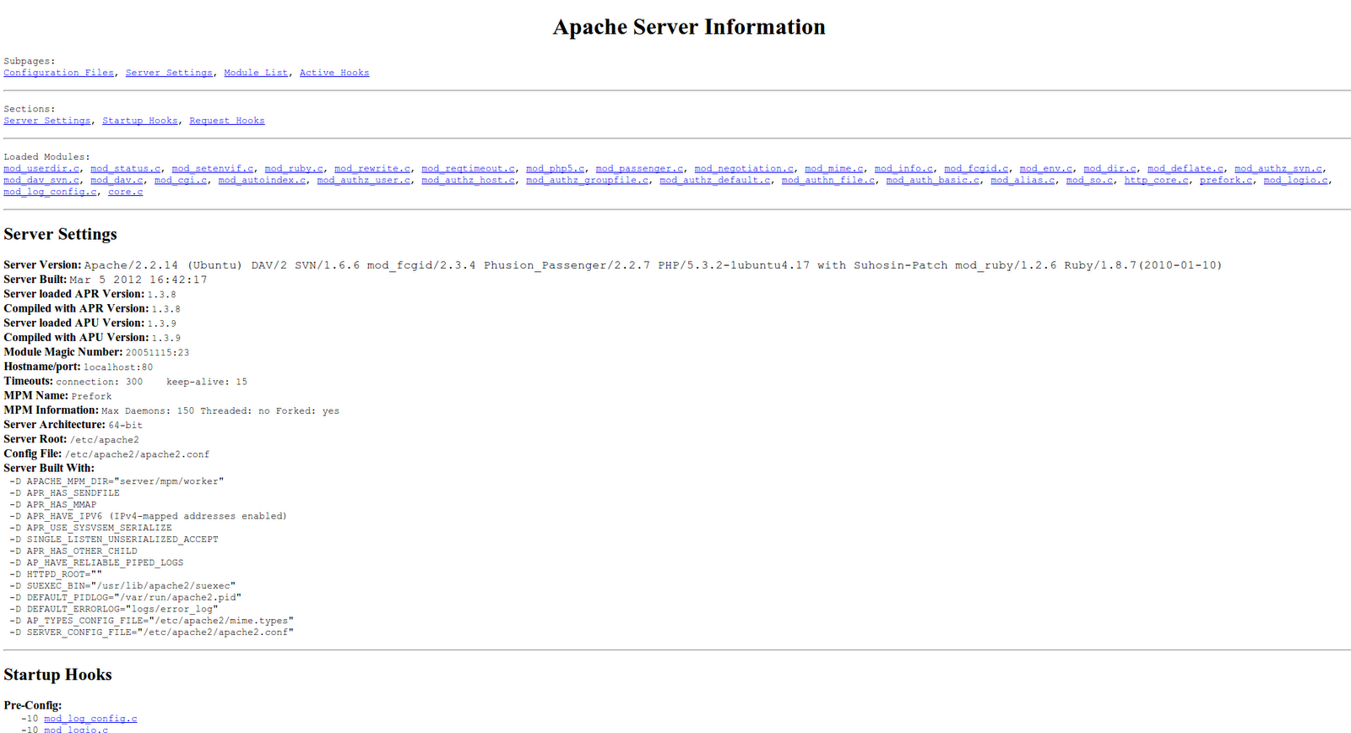Click the 'Server Settings' section heading
The image size is (1351, 733).
60,234
